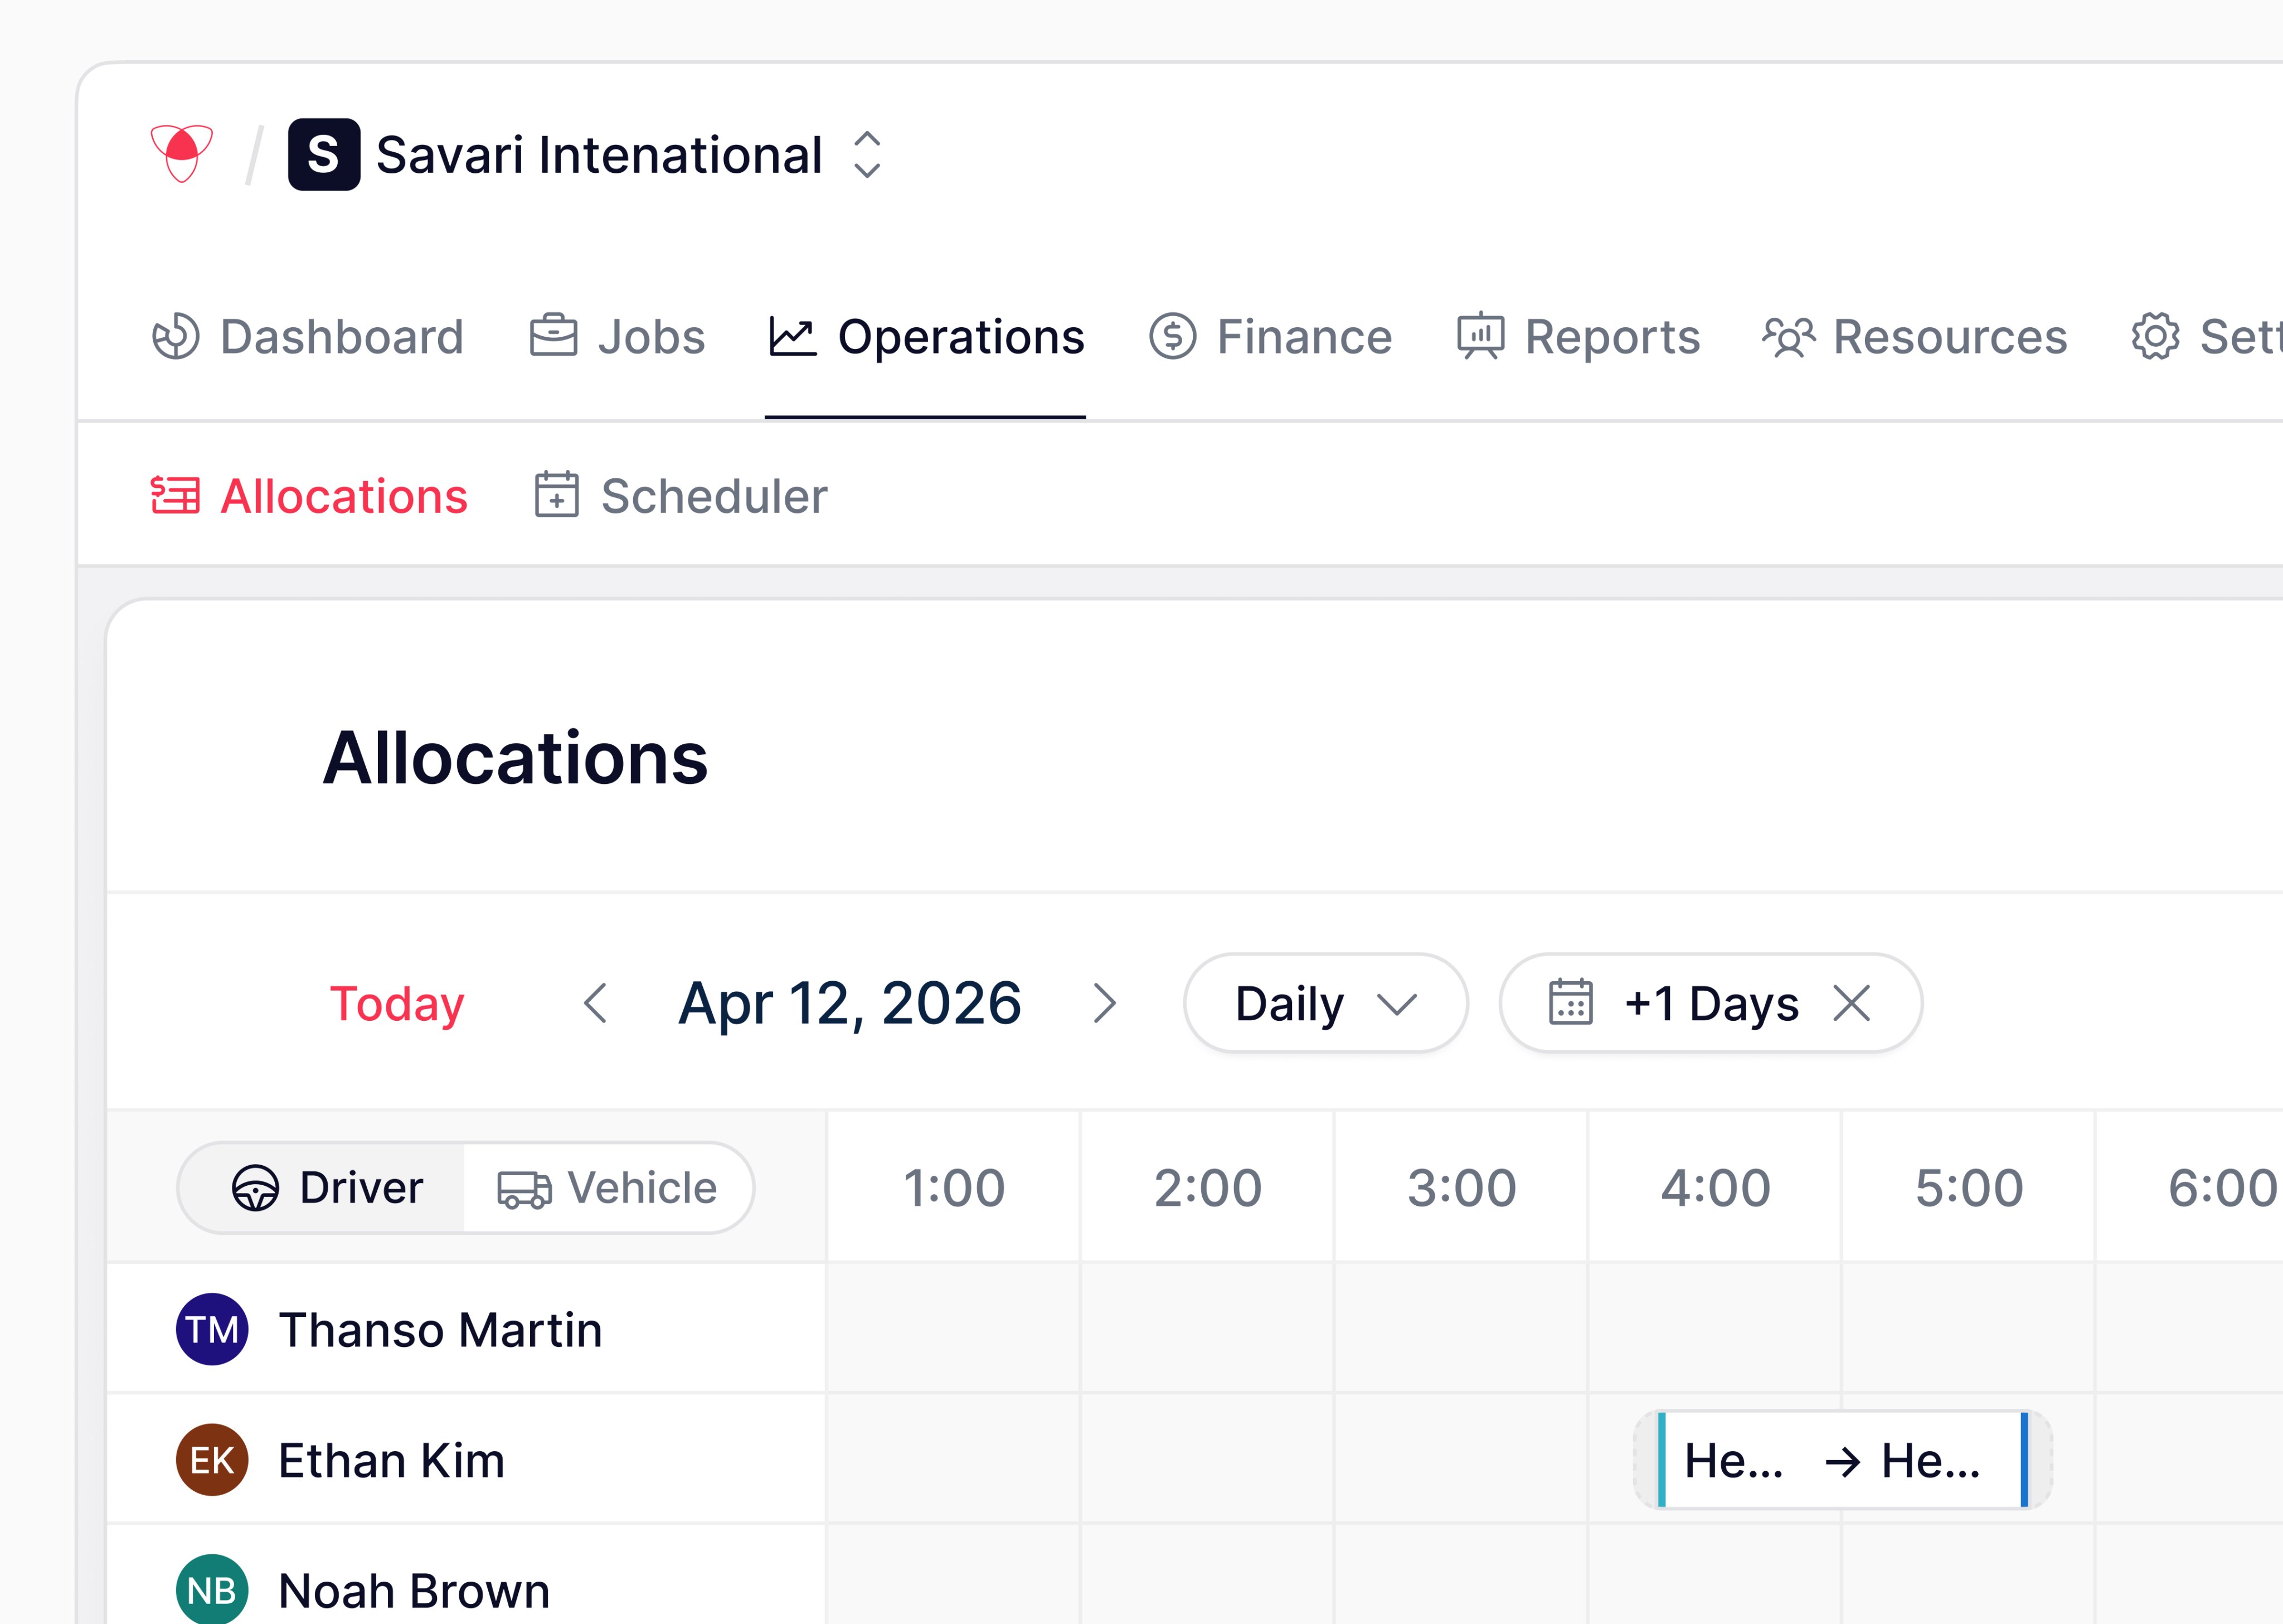The height and width of the screenshot is (1624, 2283).
Task: Click the Apr 12, 2026 date label
Action: click(849, 1003)
